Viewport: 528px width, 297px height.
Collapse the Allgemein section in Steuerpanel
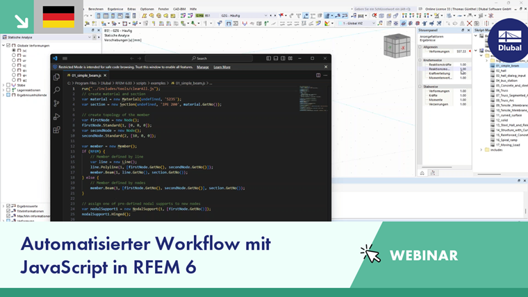[420, 47]
